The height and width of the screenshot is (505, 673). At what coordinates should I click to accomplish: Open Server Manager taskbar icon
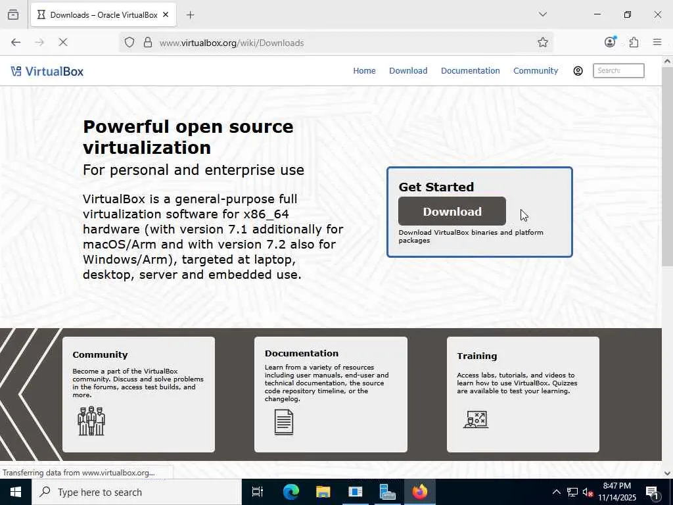tap(388, 492)
